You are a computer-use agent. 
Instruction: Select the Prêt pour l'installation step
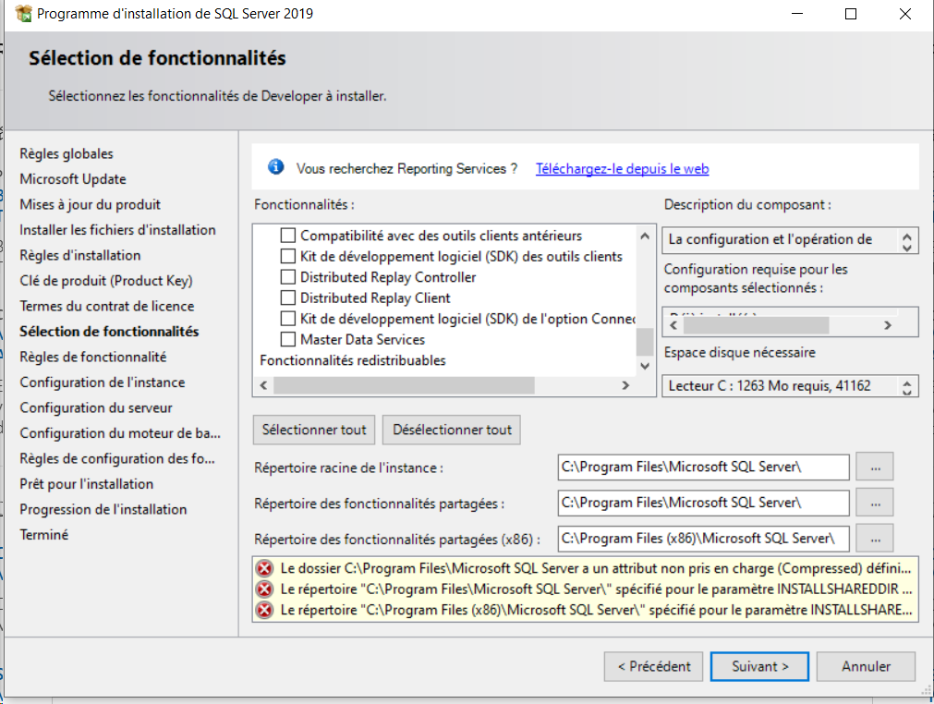86,484
